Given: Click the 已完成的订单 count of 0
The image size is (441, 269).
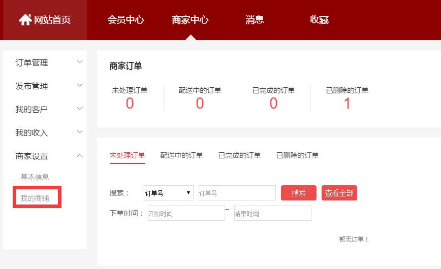Looking at the screenshot, I should [x=274, y=103].
